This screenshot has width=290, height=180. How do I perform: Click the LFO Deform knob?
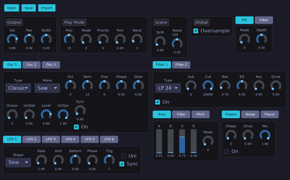pyautogui.click(x=75, y=160)
